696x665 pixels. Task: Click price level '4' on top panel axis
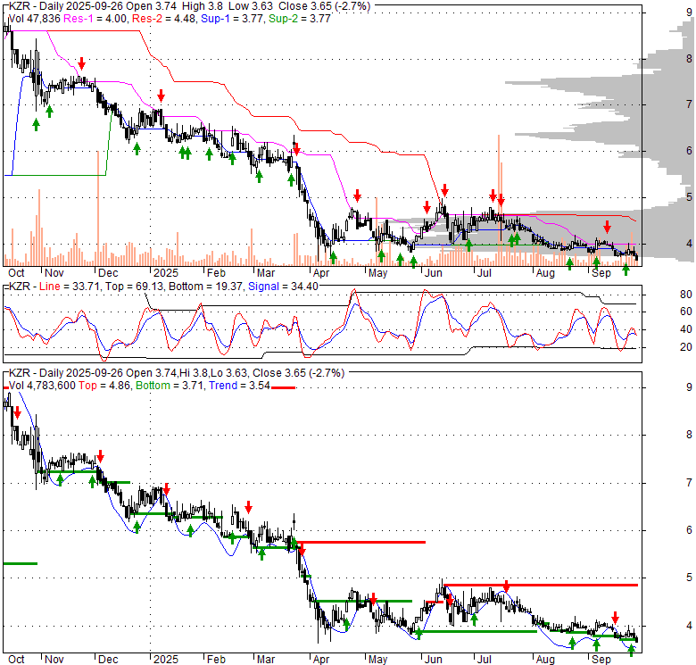coord(689,244)
